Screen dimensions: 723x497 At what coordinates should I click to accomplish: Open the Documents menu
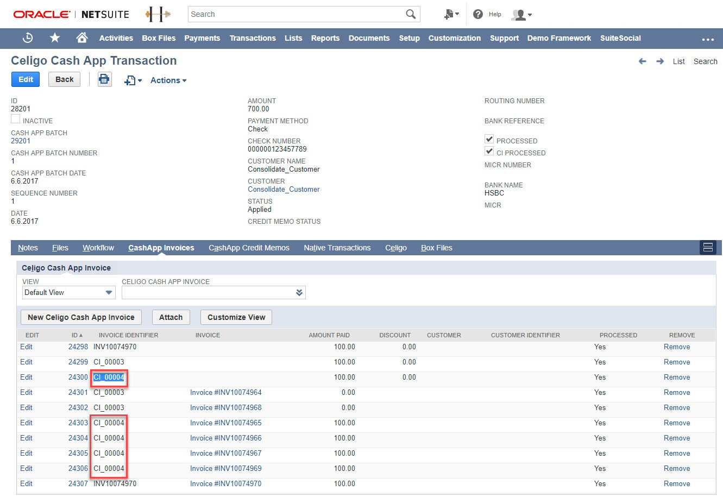pyautogui.click(x=369, y=38)
